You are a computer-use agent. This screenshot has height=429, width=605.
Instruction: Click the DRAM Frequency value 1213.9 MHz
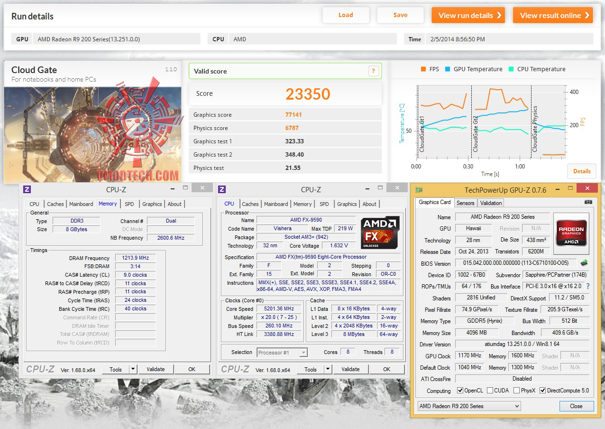tap(135, 258)
